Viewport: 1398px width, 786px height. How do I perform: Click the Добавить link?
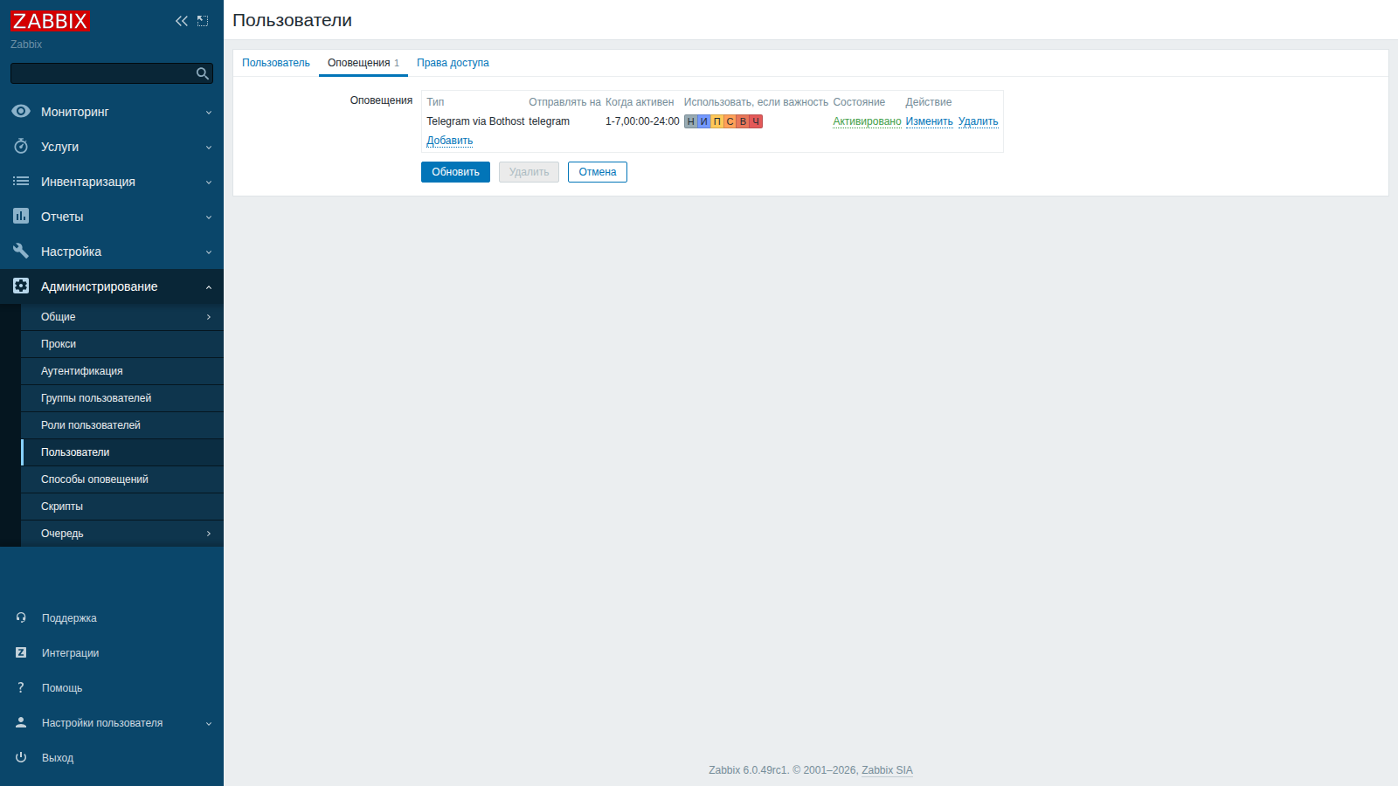coord(450,141)
